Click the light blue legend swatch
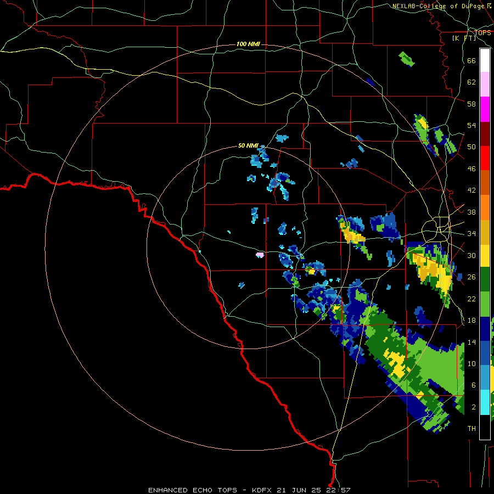 pyautogui.click(x=485, y=377)
